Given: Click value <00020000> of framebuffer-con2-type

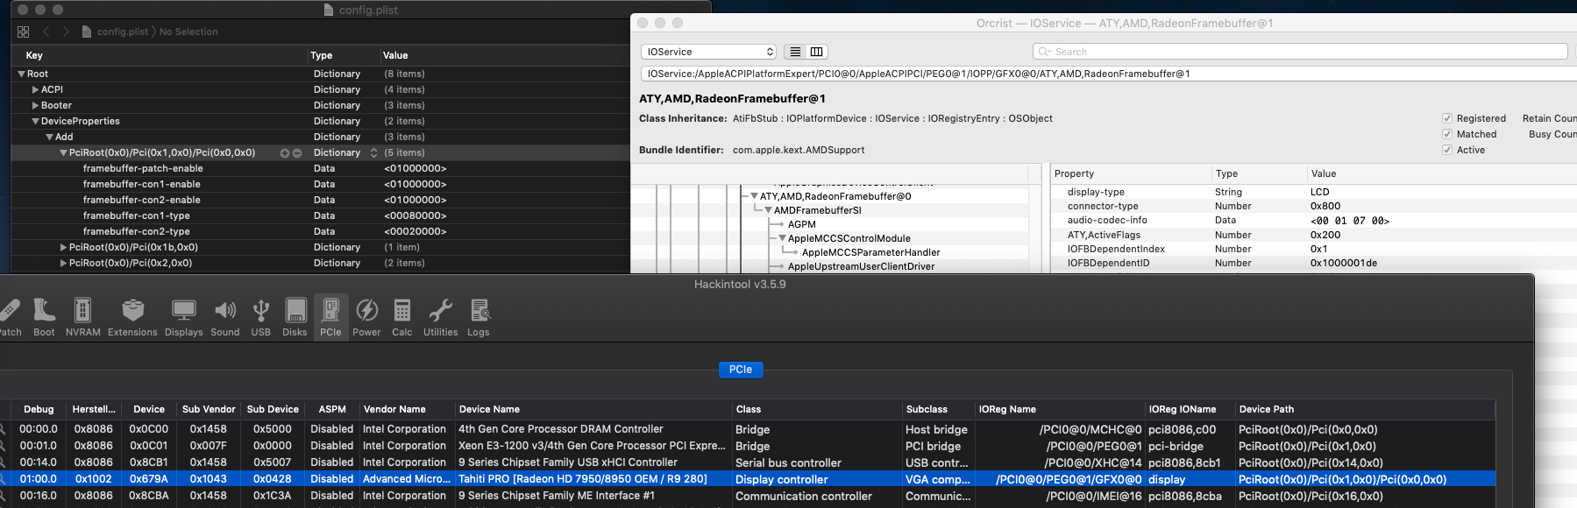Looking at the screenshot, I should [415, 232].
